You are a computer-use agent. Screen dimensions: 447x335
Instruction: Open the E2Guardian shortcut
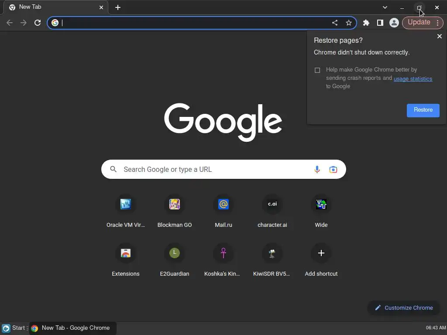[175, 261]
